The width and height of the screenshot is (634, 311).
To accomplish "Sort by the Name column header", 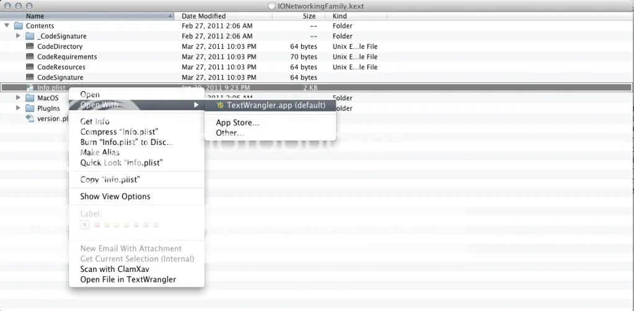I will (x=87, y=16).
